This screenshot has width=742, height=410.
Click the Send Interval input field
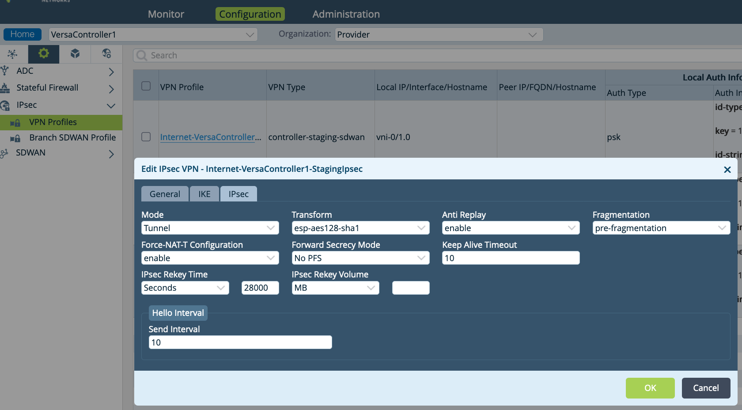pos(240,342)
